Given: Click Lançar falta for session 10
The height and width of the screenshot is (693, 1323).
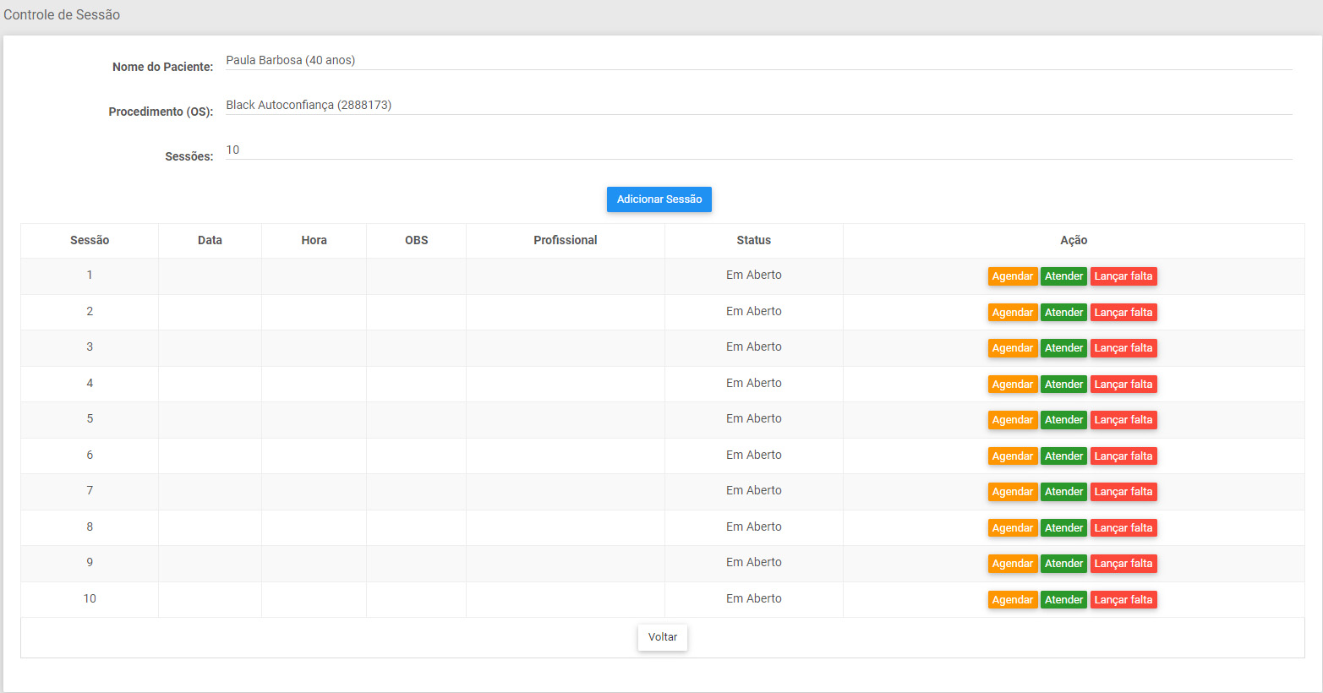Looking at the screenshot, I should pos(1123,600).
